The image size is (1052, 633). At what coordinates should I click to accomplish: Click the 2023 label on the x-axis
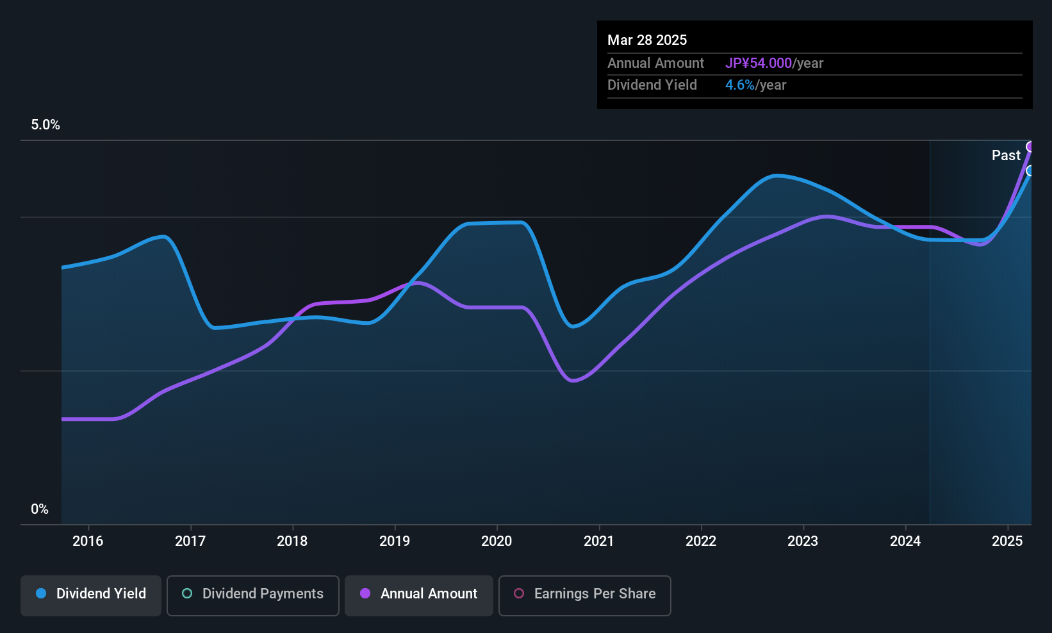click(803, 541)
